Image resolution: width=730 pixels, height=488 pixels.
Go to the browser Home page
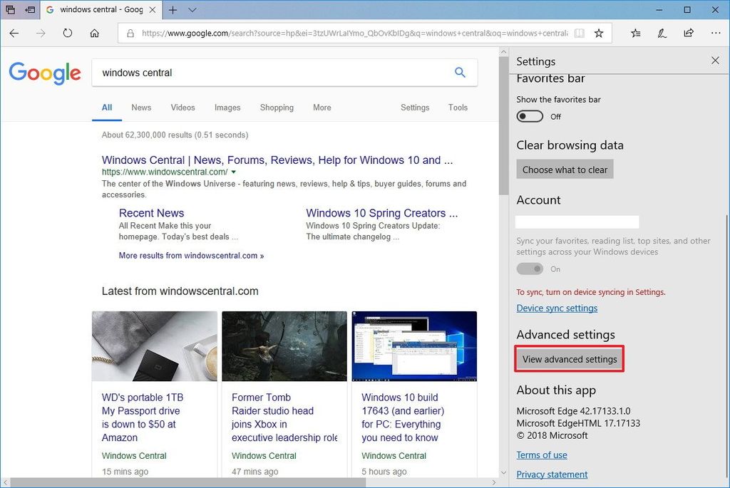[x=95, y=33]
